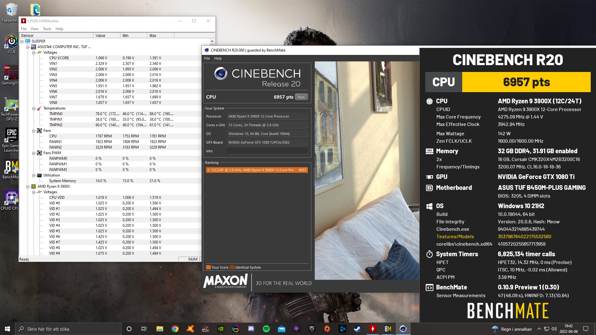596x335 pixels.
Task: Collapse the Temperatures node
Action: [x=34, y=108]
